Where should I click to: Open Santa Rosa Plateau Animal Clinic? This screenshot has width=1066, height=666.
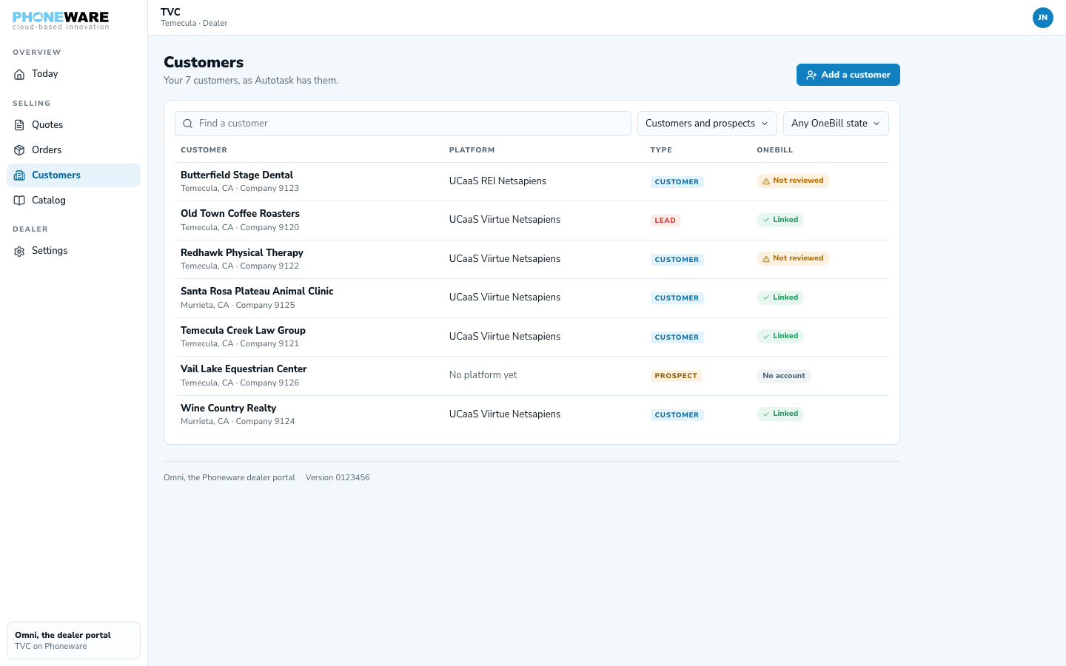point(257,292)
